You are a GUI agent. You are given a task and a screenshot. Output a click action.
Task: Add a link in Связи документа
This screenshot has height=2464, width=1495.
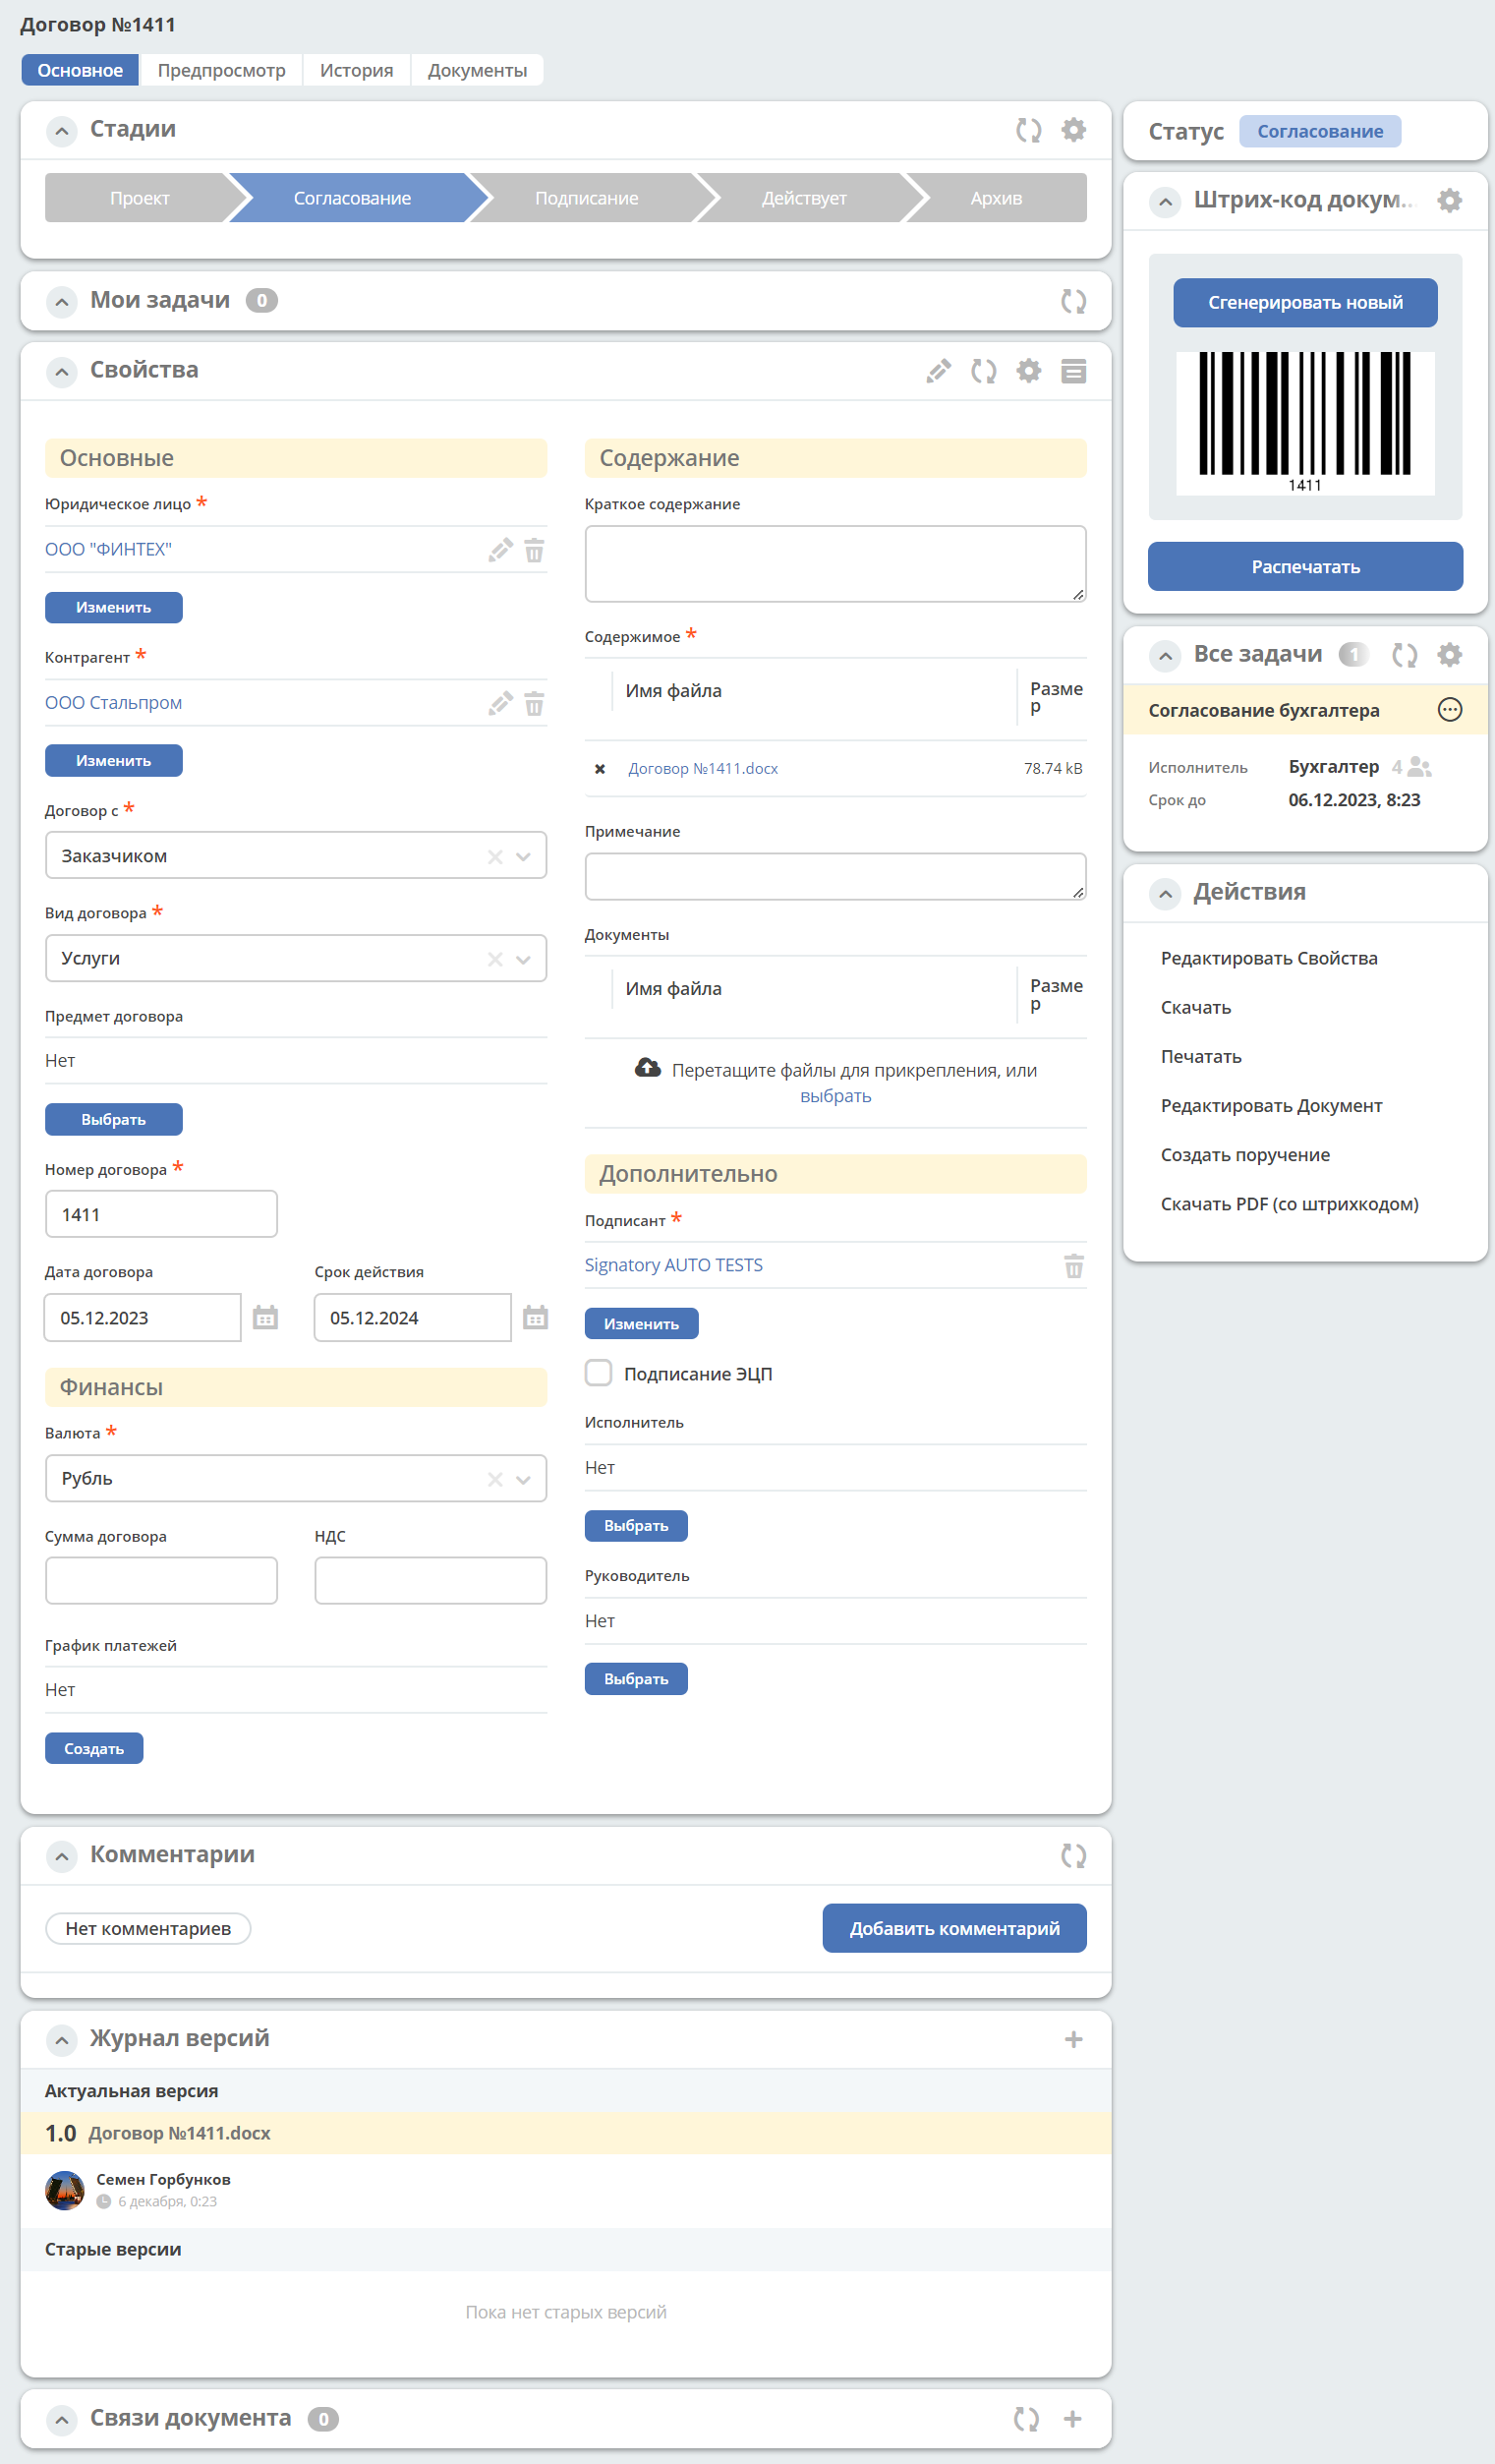pos(1072,2419)
